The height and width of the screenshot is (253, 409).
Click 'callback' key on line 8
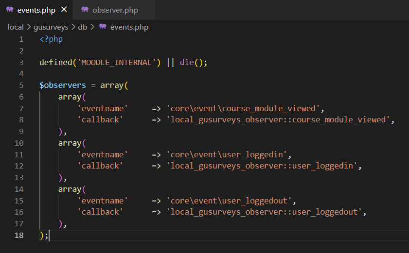coord(100,120)
